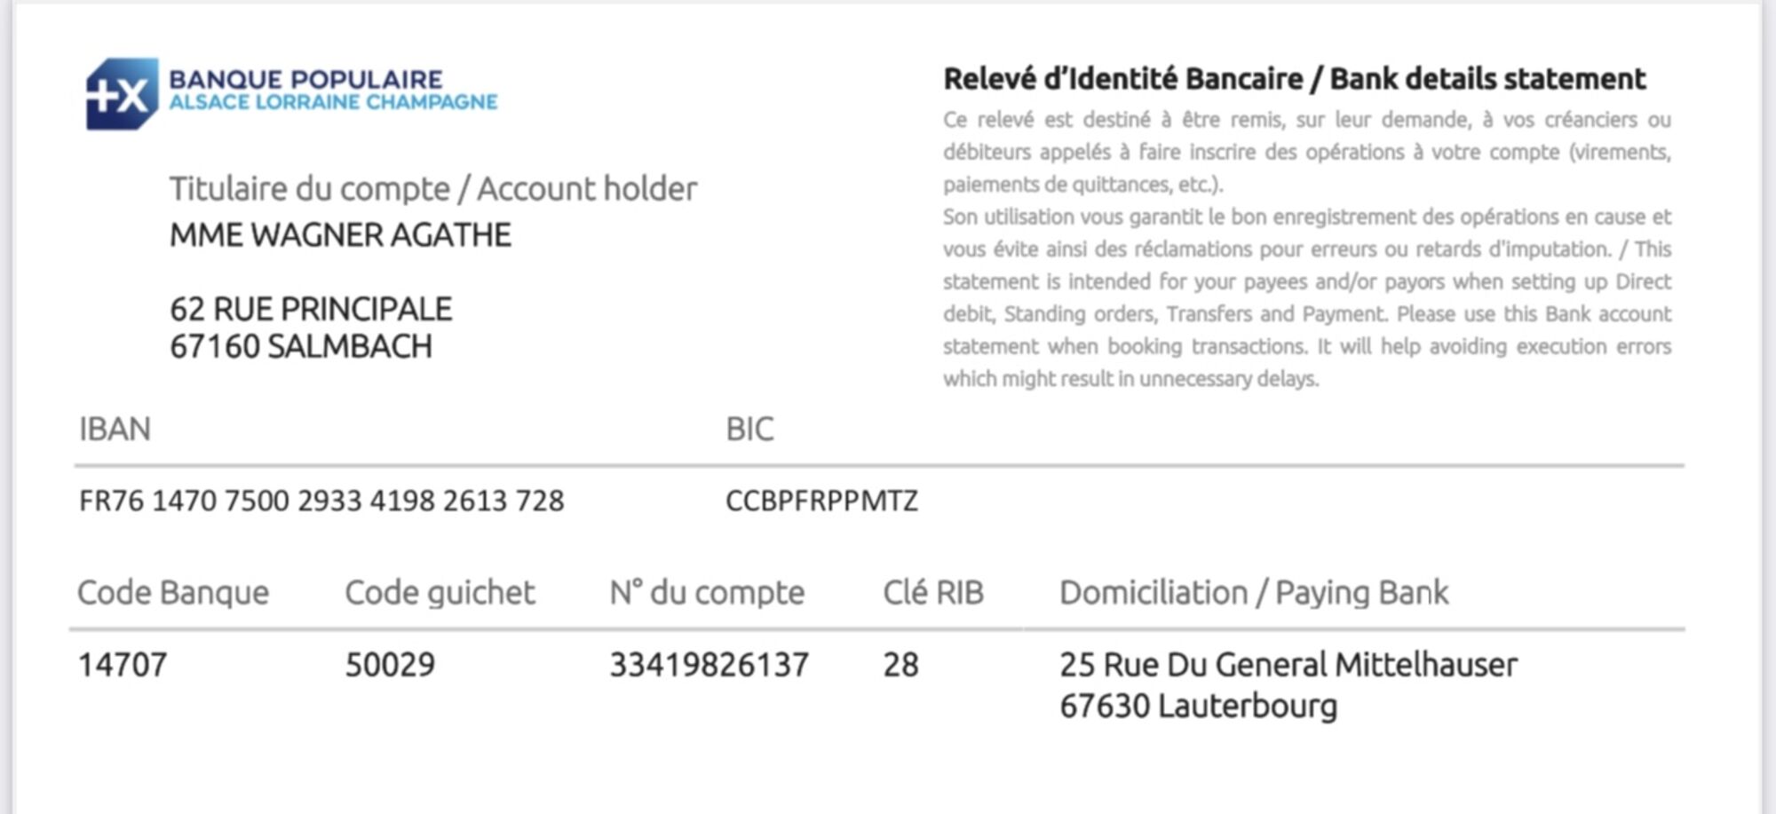Select the branch code 50029
Screen dimensions: 1776x814
click(390, 665)
